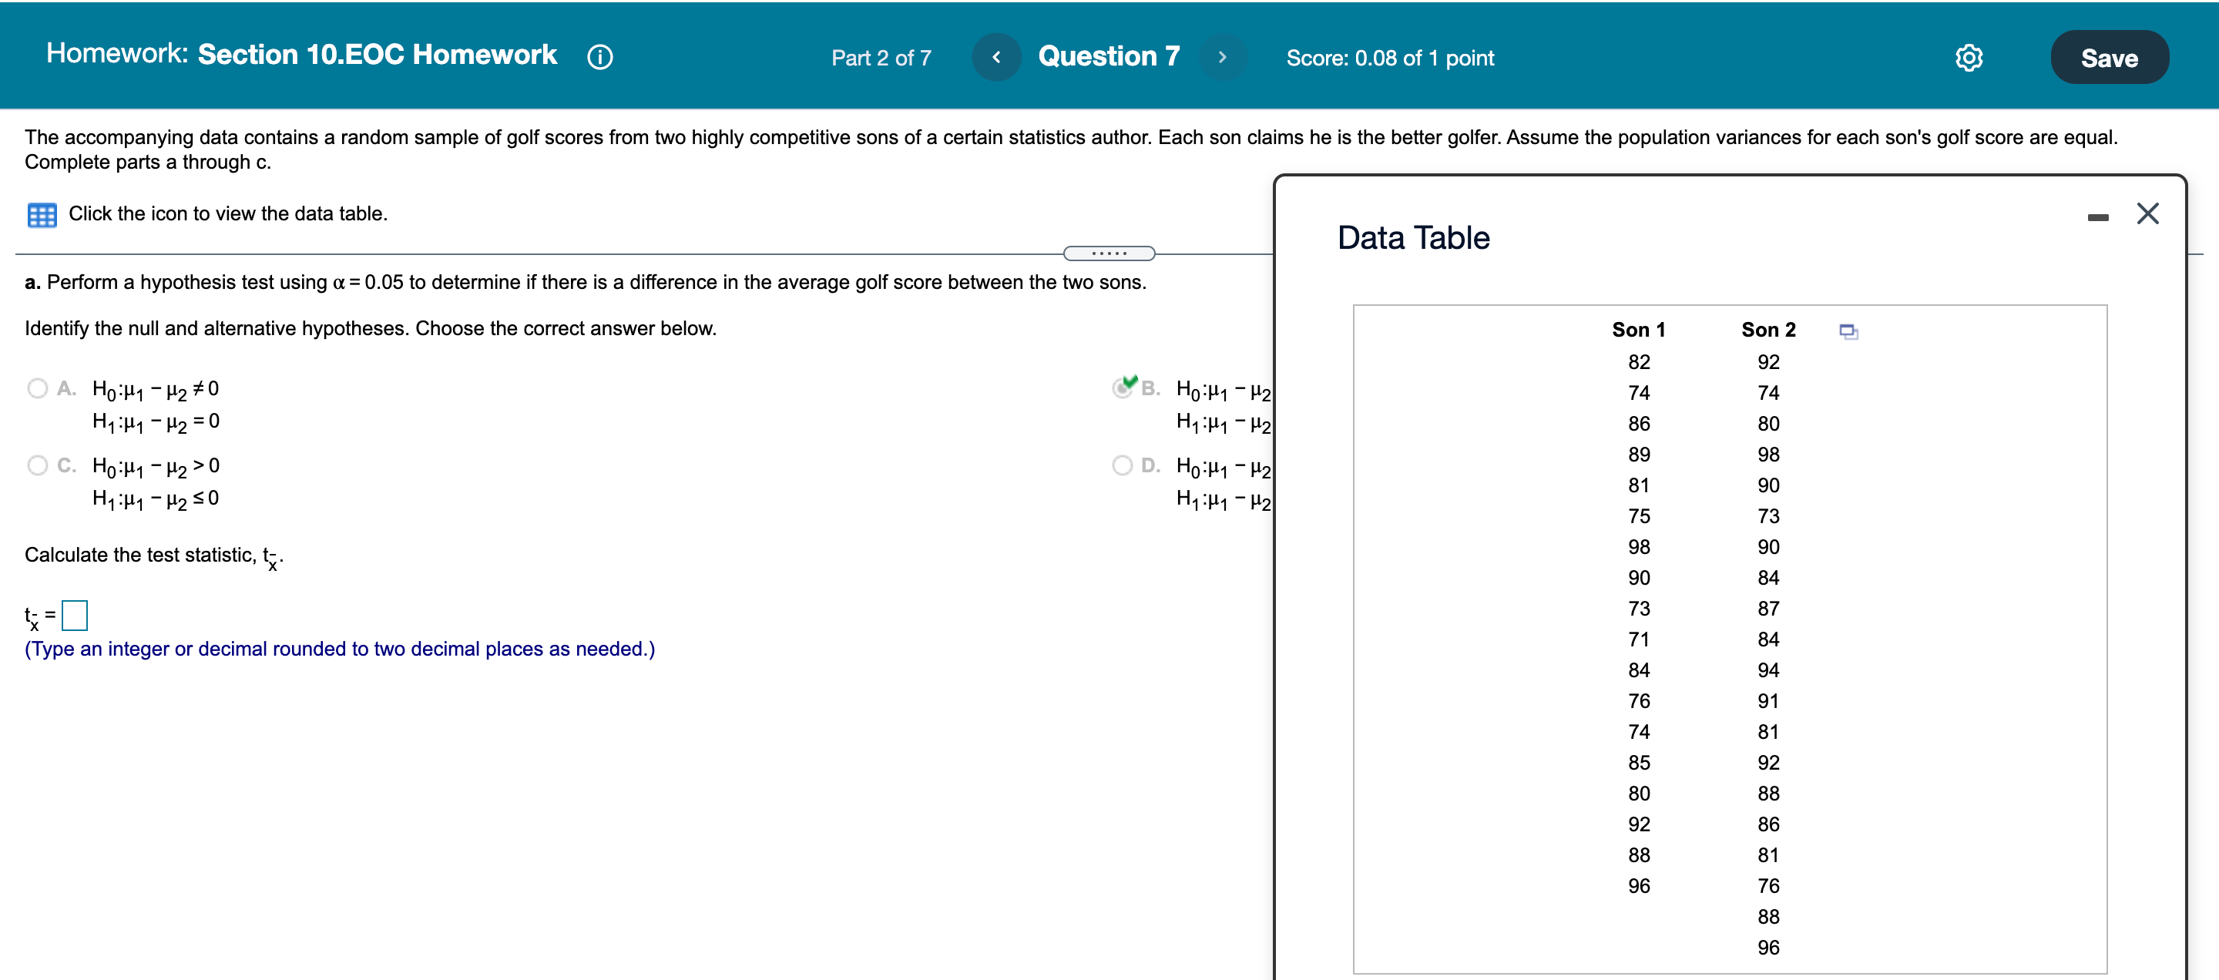Click the dotted divider expander handle
This screenshot has width=2219, height=980.
click(x=1109, y=253)
